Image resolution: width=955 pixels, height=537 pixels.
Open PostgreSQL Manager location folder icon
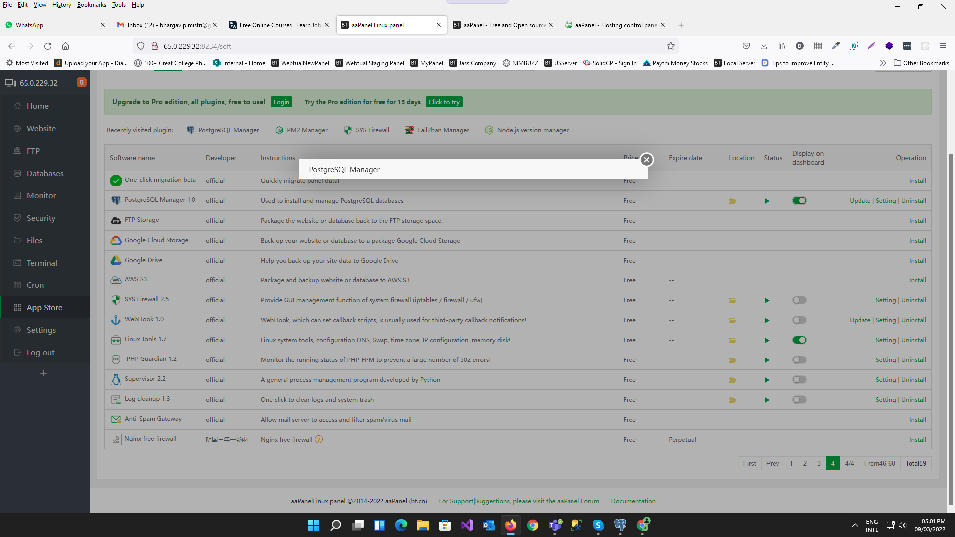click(732, 201)
